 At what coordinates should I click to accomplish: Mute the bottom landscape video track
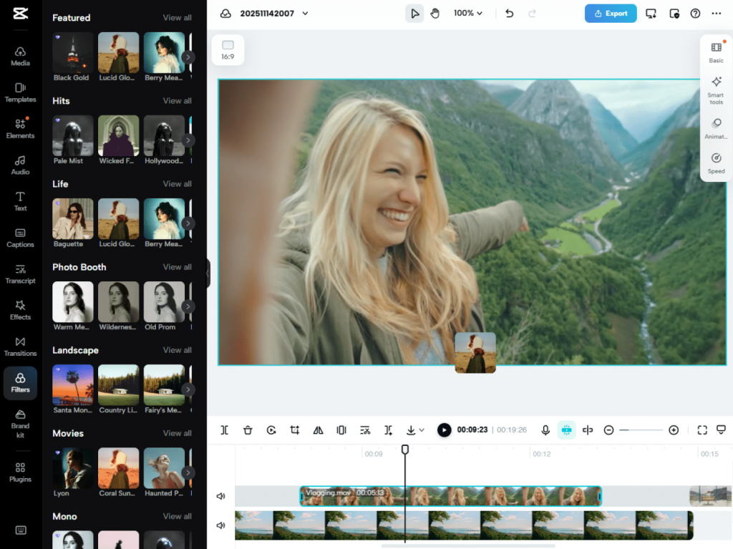220,525
